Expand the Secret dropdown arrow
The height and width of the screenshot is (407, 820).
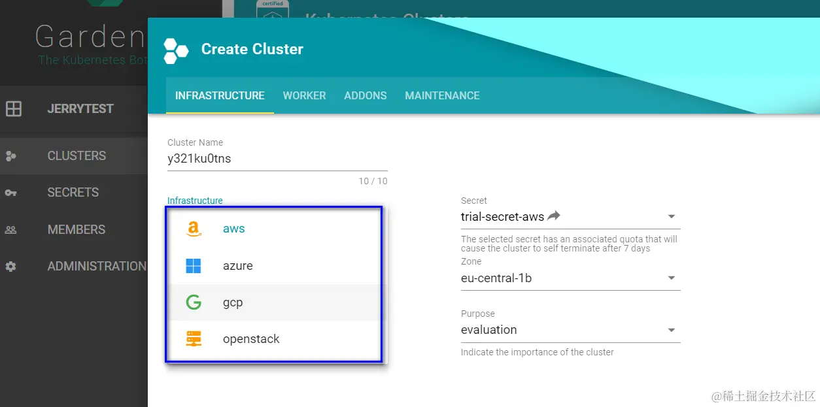point(672,217)
